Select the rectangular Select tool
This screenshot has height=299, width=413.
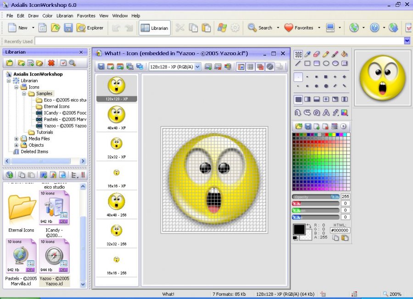[298, 55]
